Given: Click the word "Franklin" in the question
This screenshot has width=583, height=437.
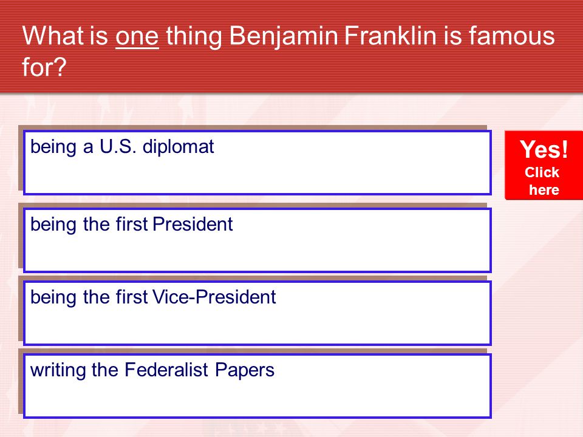Looking at the screenshot, I should pos(390,36).
